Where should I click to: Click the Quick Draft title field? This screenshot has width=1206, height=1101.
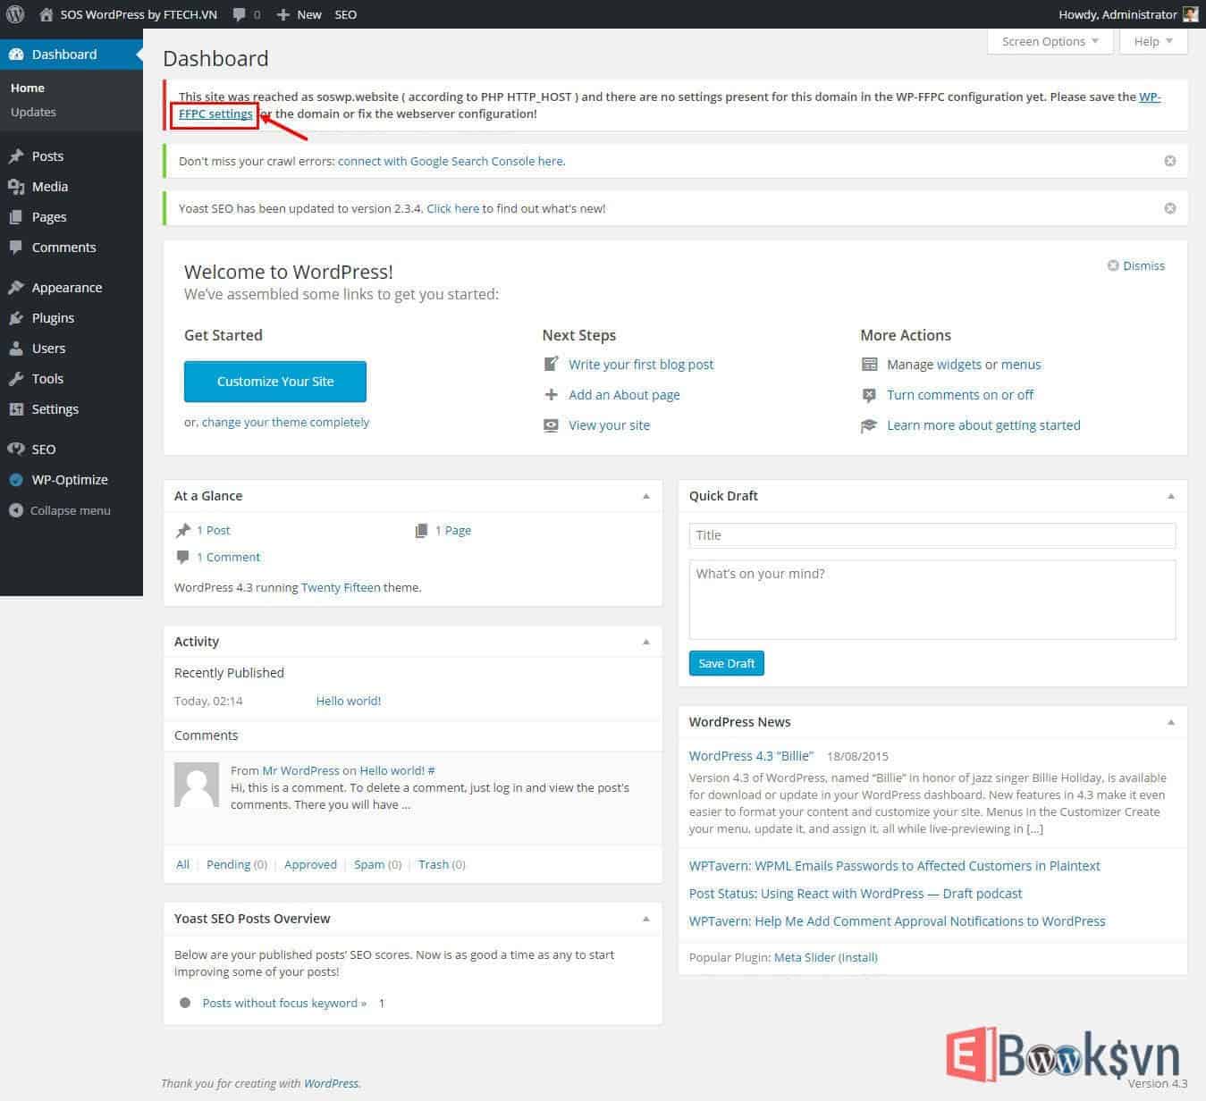tap(932, 534)
